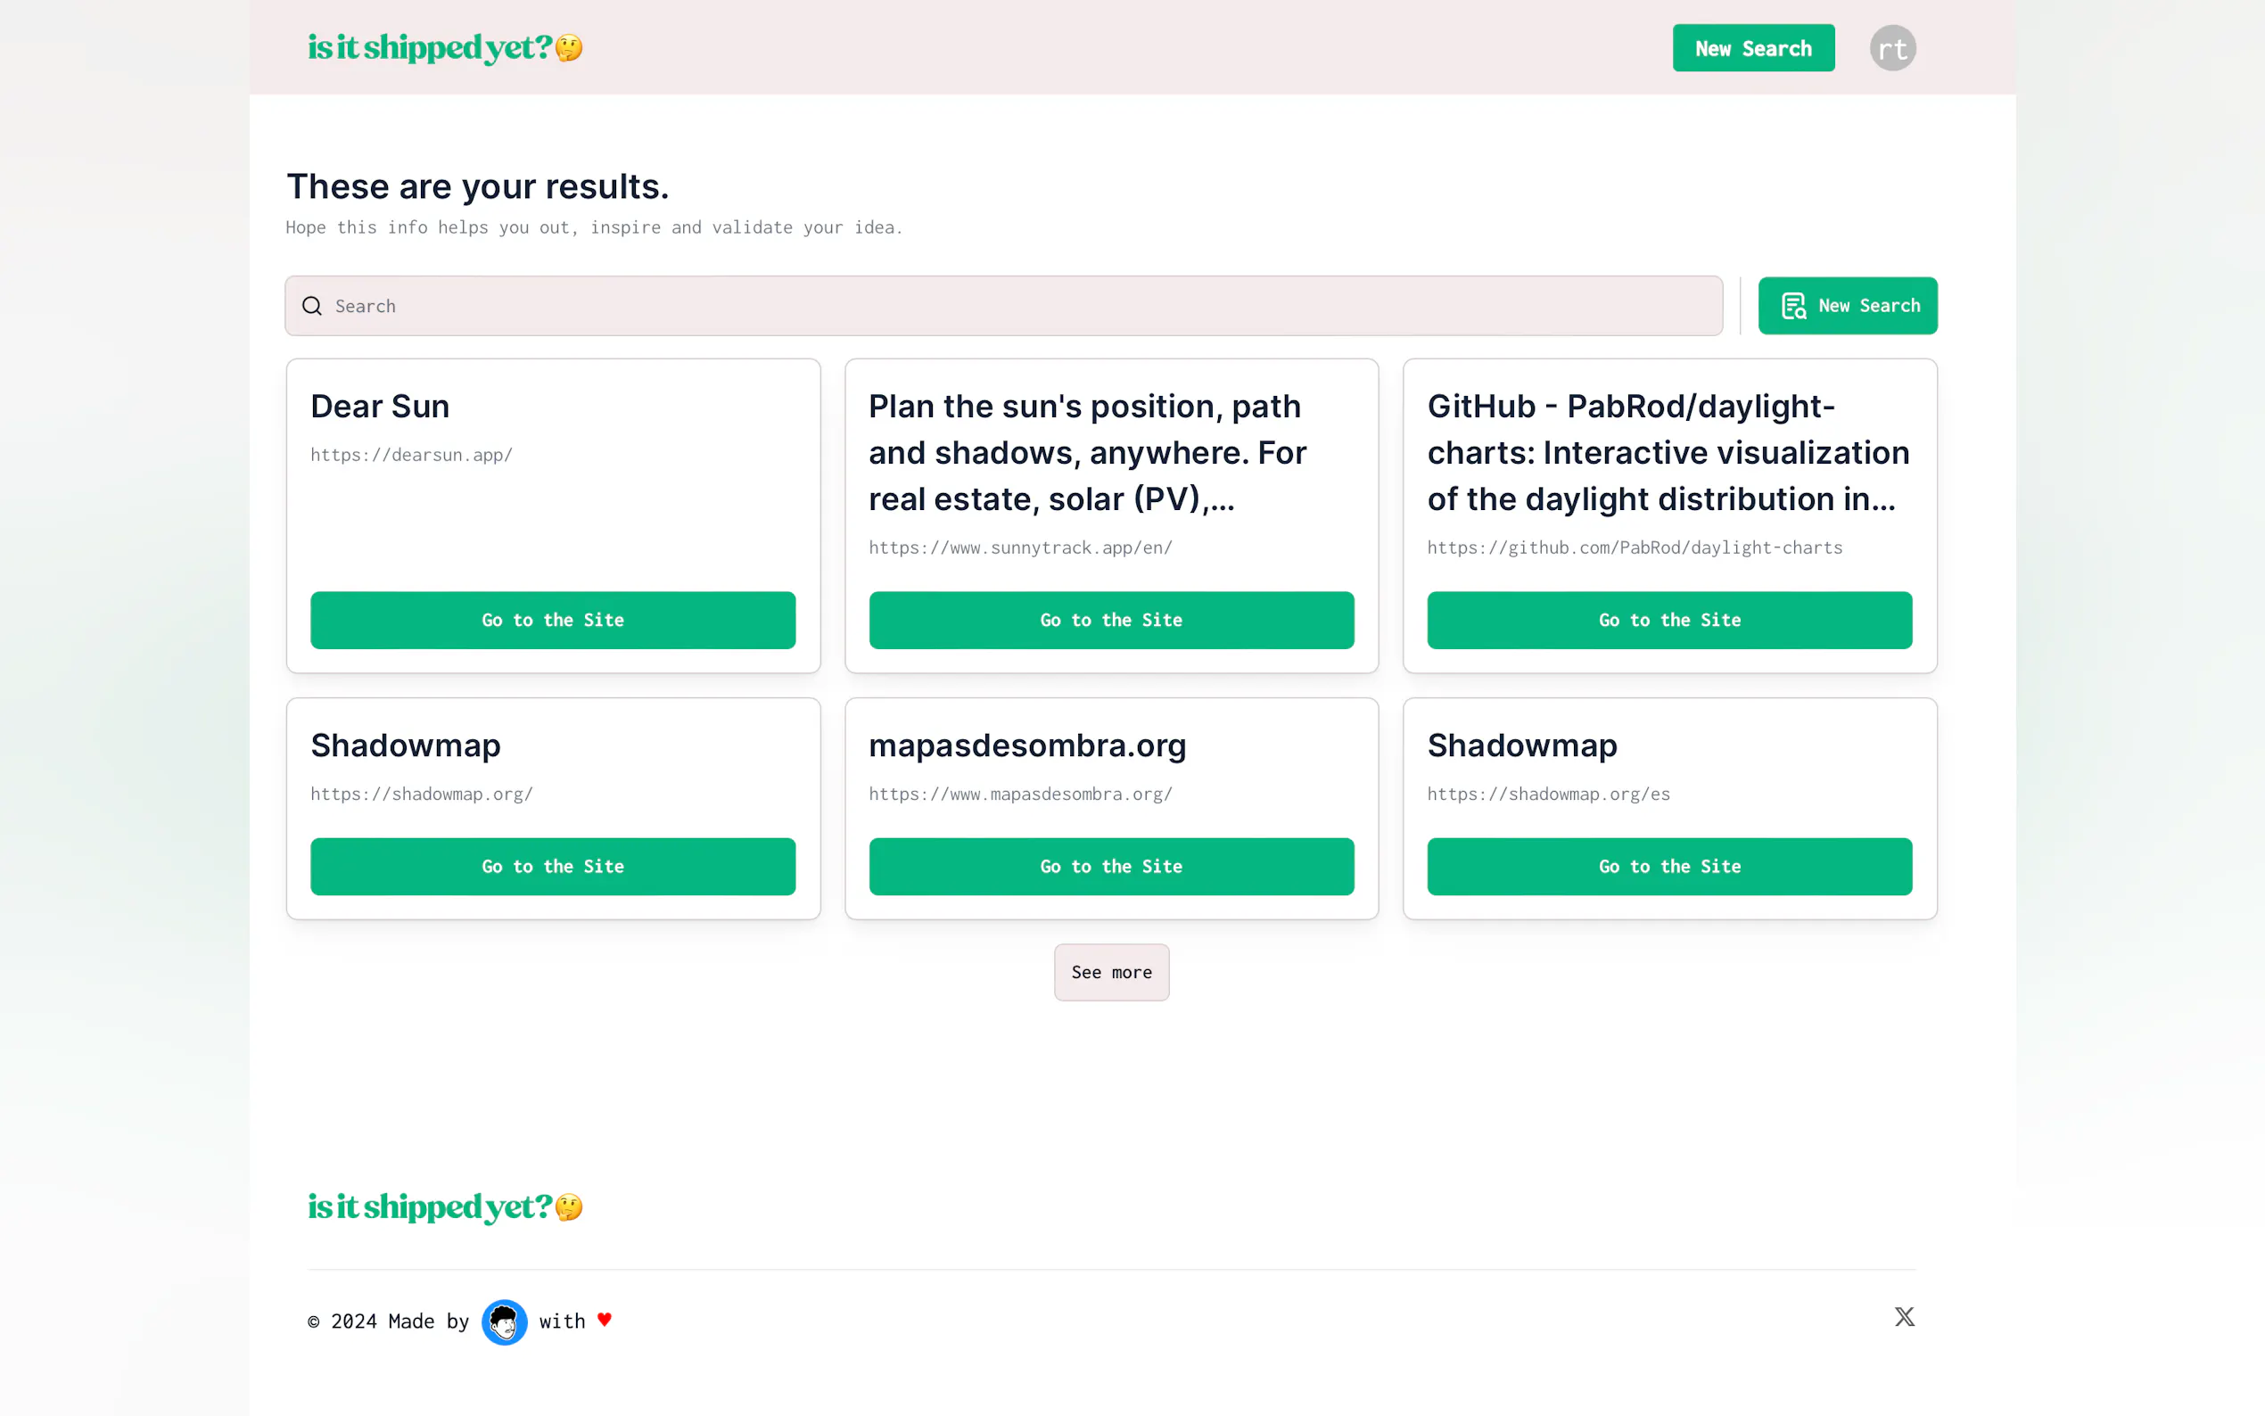2265x1416 pixels.
Task: Go to the mapasdesombra.org site
Action: coord(1110,866)
